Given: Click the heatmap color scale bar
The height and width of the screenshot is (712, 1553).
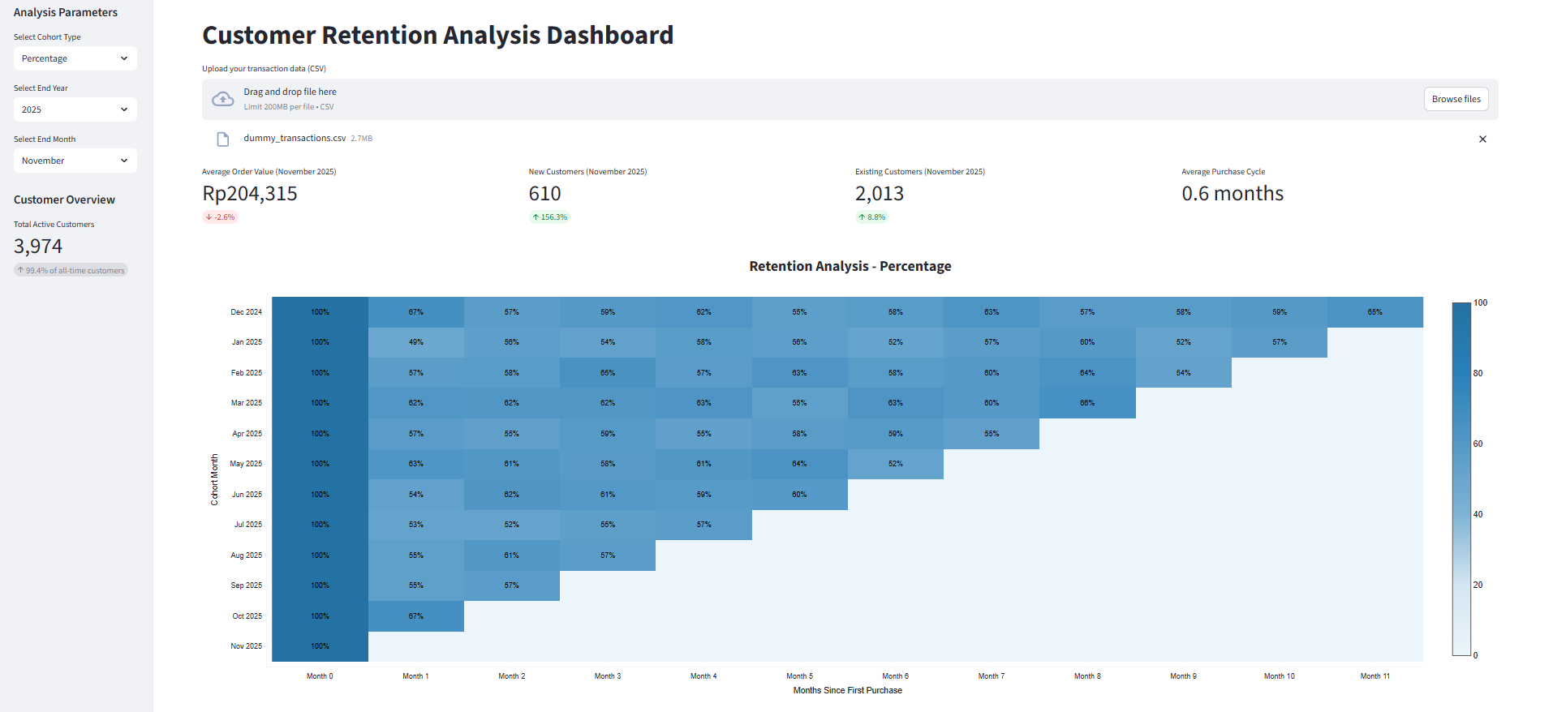Looking at the screenshot, I should tap(1461, 478).
